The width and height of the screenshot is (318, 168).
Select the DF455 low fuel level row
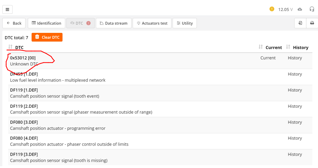pos(128,77)
